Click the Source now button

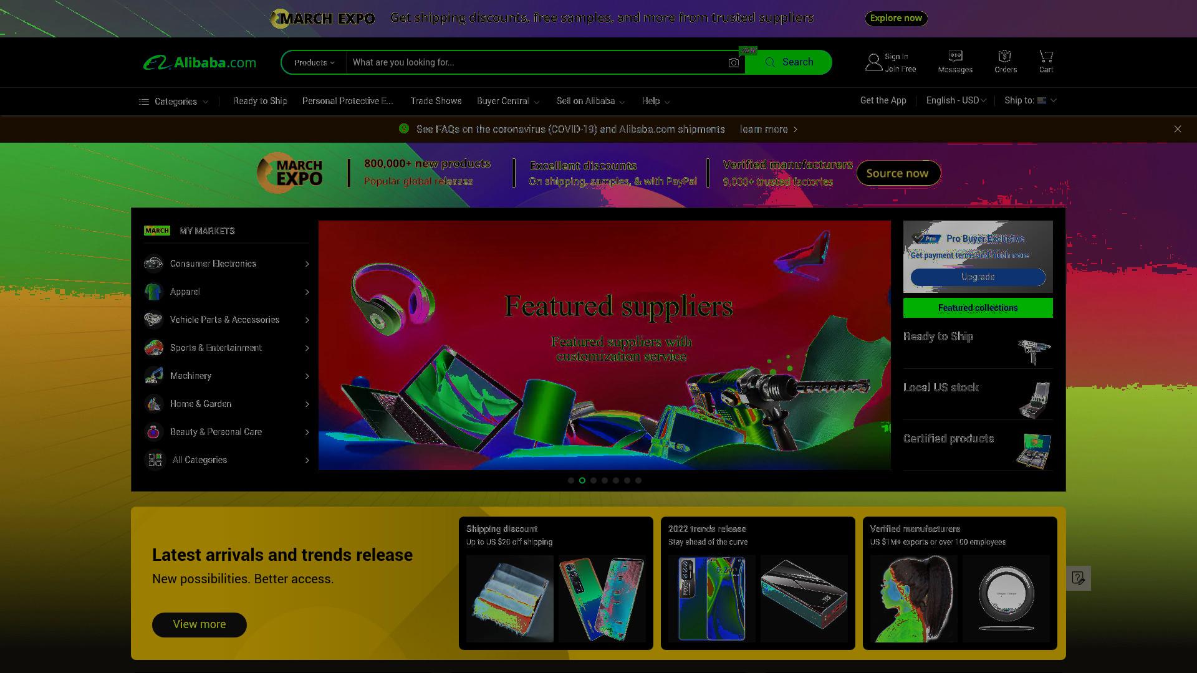898,173
